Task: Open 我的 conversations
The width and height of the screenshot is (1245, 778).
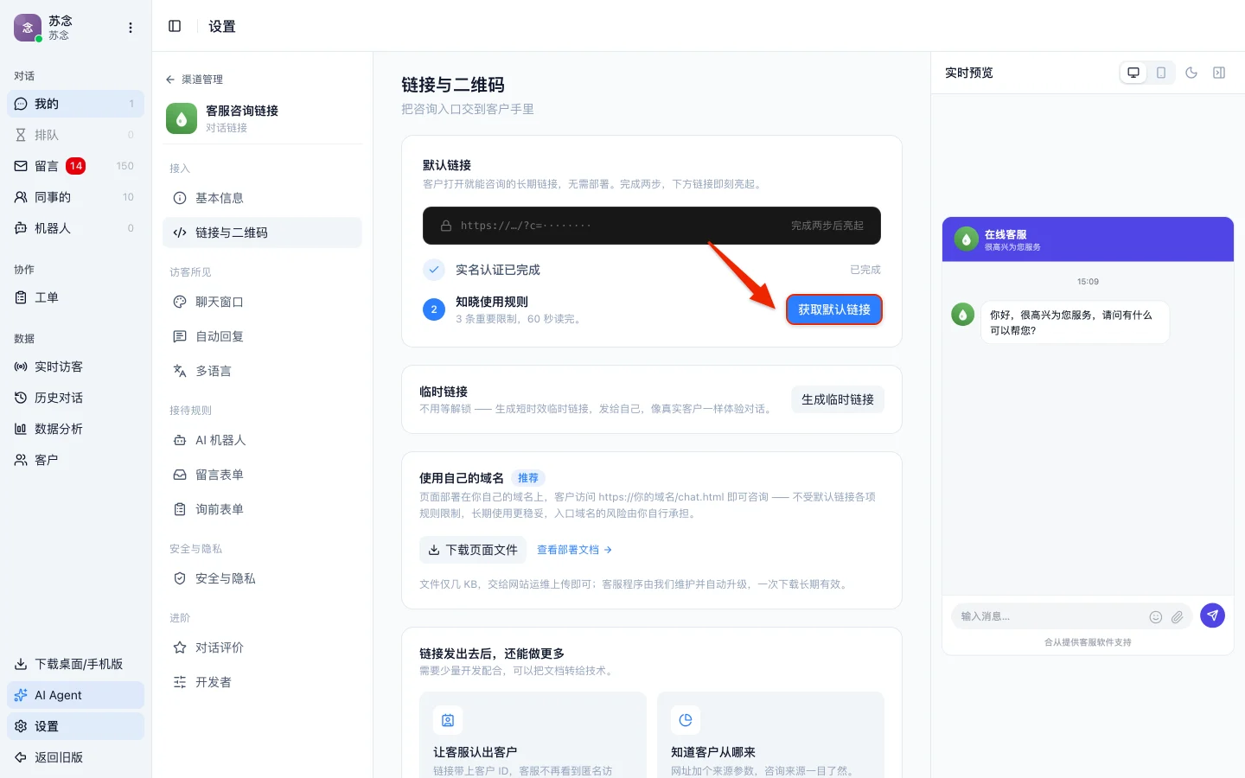Action: pos(76,104)
